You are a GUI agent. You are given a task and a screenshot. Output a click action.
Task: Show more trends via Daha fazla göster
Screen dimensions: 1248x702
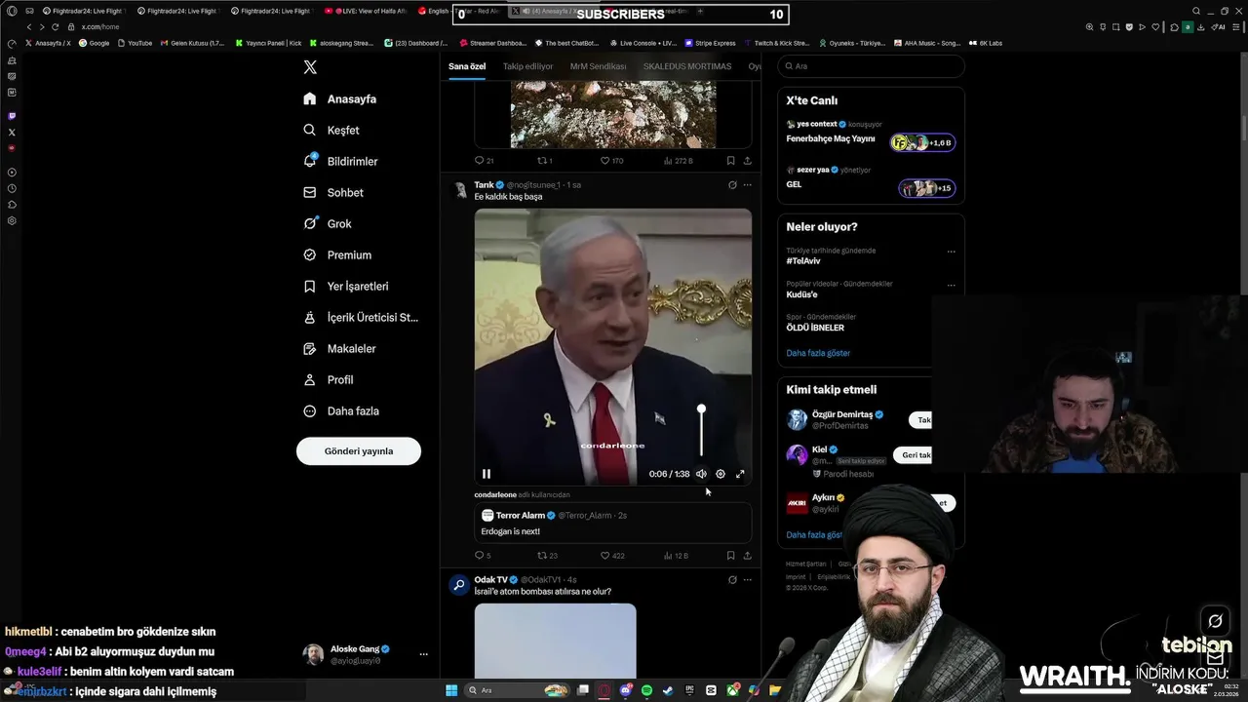coord(818,353)
